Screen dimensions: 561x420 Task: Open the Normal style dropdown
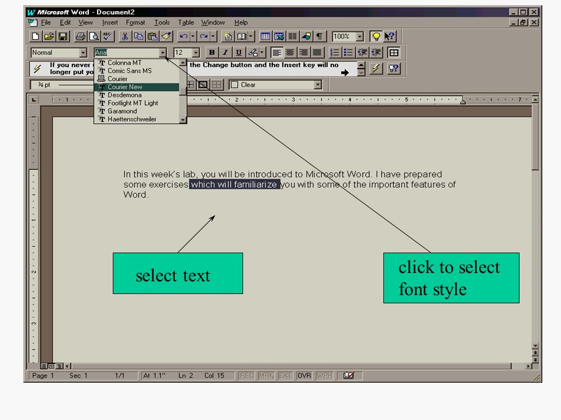coord(83,52)
